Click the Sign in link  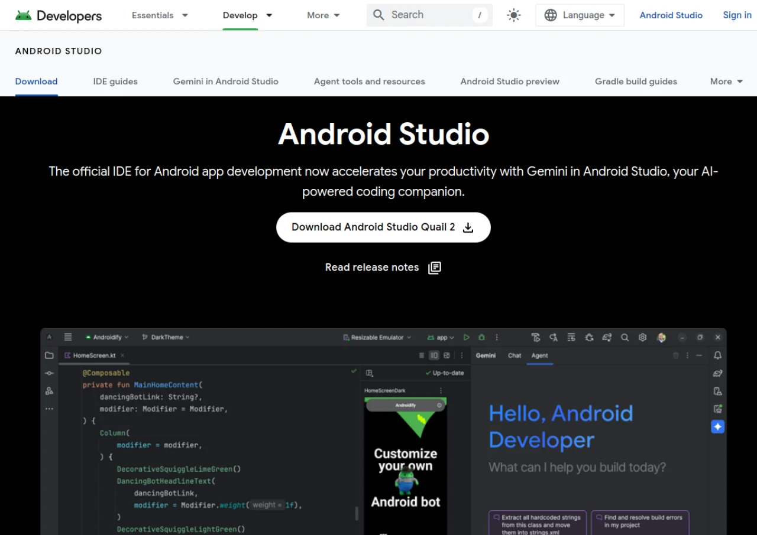tap(737, 15)
